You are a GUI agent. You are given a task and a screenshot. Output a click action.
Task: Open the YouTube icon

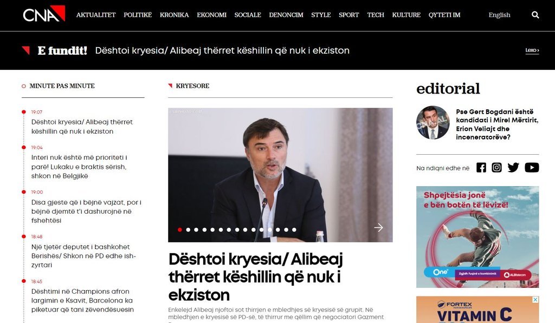coord(532,168)
